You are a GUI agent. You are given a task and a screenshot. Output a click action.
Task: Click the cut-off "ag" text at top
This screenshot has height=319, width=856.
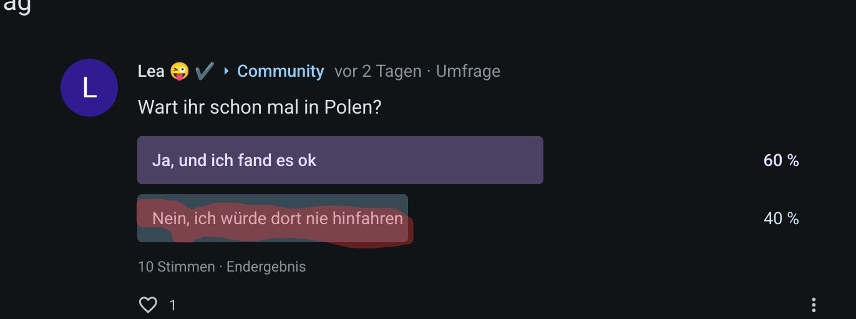click(x=17, y=6)
